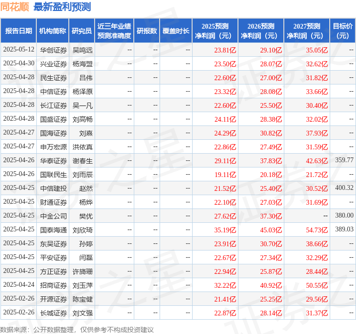Click analyst name 杨海盟

pyautogui.click(x=82, y=64)
